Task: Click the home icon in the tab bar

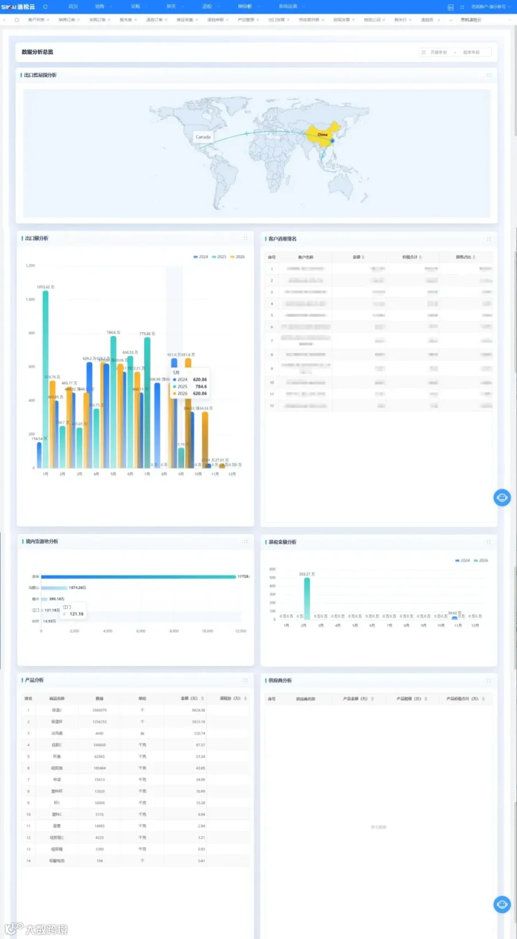Action: click(17, 20)
